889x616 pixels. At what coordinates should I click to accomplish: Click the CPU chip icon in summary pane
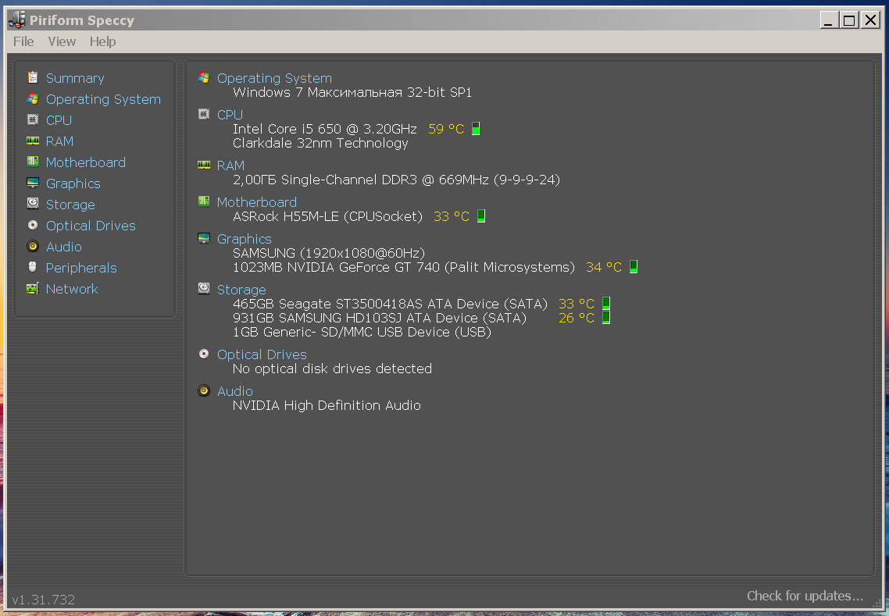204,114
